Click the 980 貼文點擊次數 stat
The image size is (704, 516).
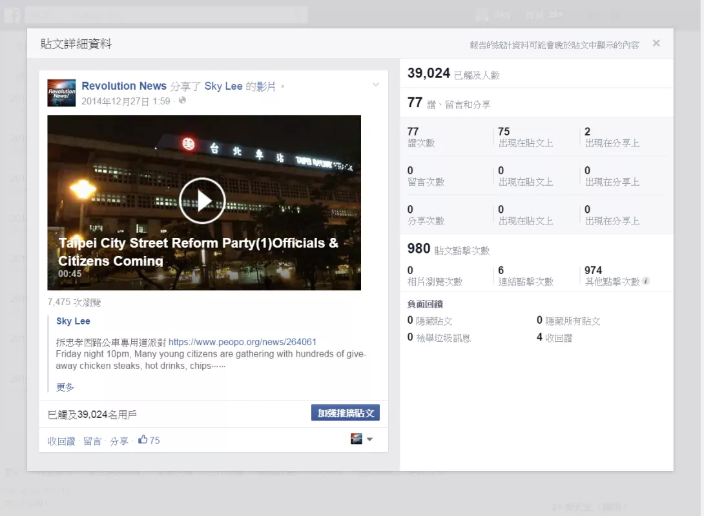pyautogui.click(x=448, y=249)
